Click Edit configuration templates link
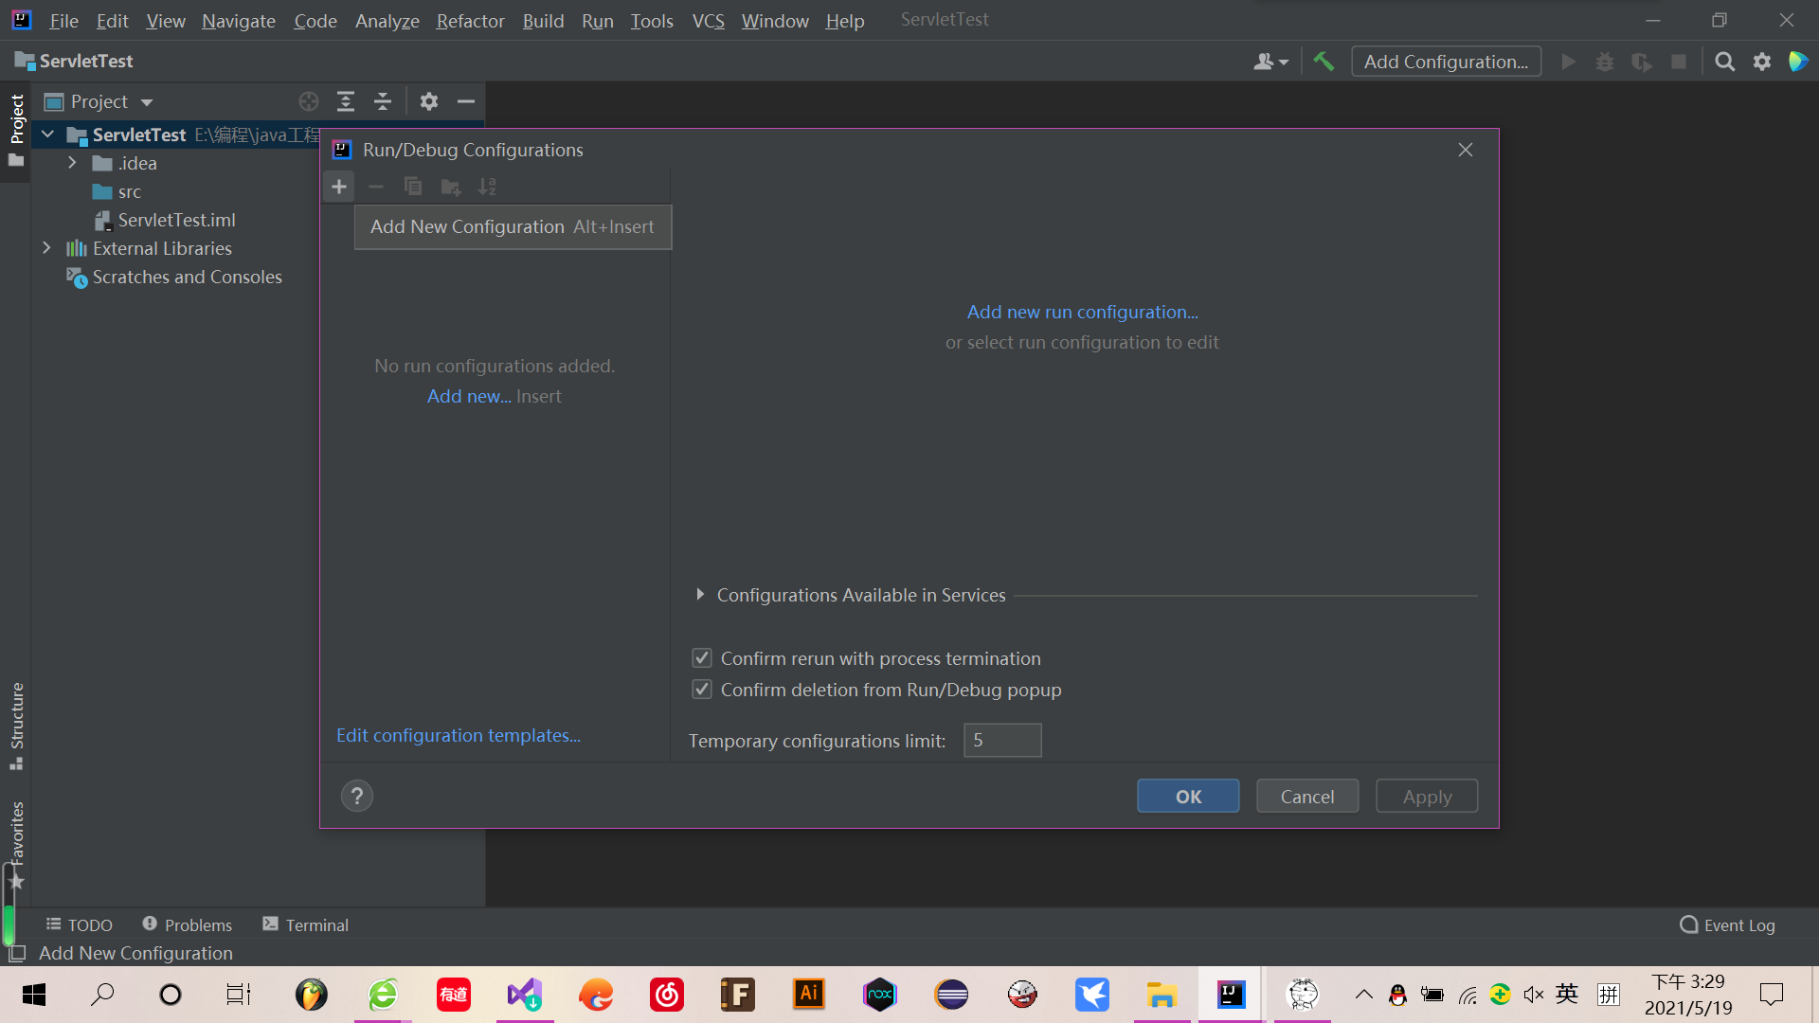The height and width of the screenshot is (1023, 1819). tap(459, 735)
